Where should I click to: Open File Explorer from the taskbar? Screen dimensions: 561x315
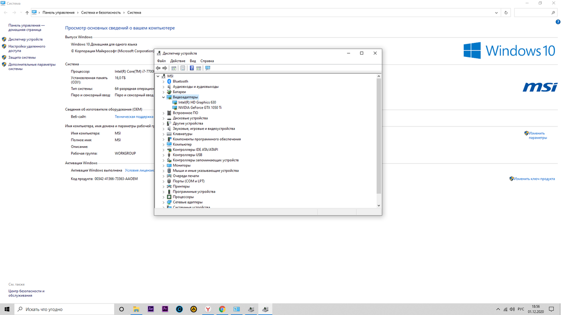click(x=136, y=309)
